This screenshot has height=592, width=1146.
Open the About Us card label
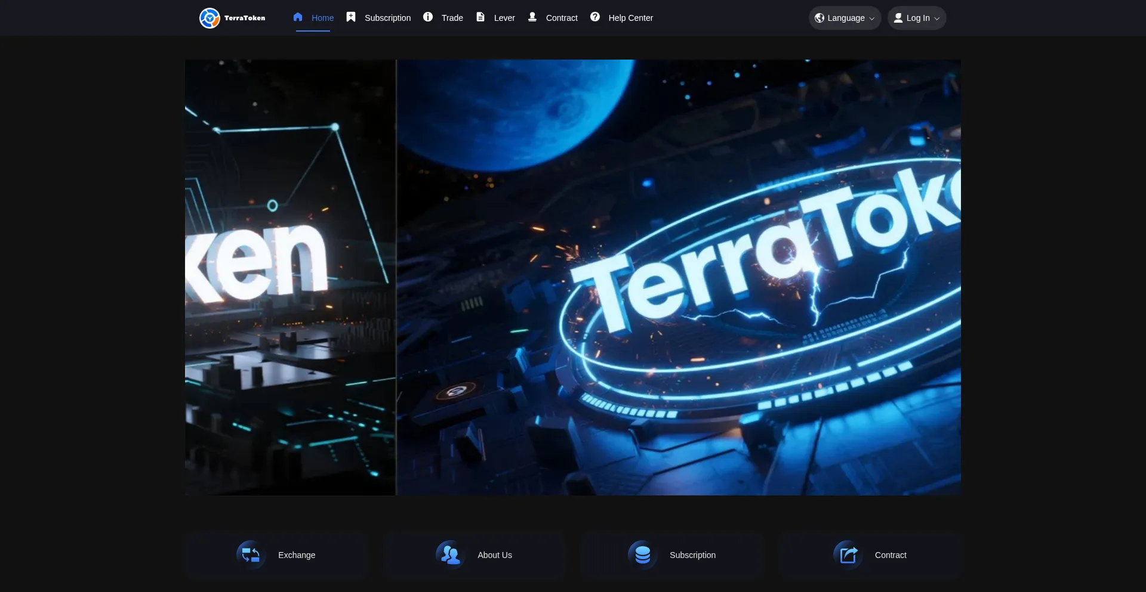495,555
